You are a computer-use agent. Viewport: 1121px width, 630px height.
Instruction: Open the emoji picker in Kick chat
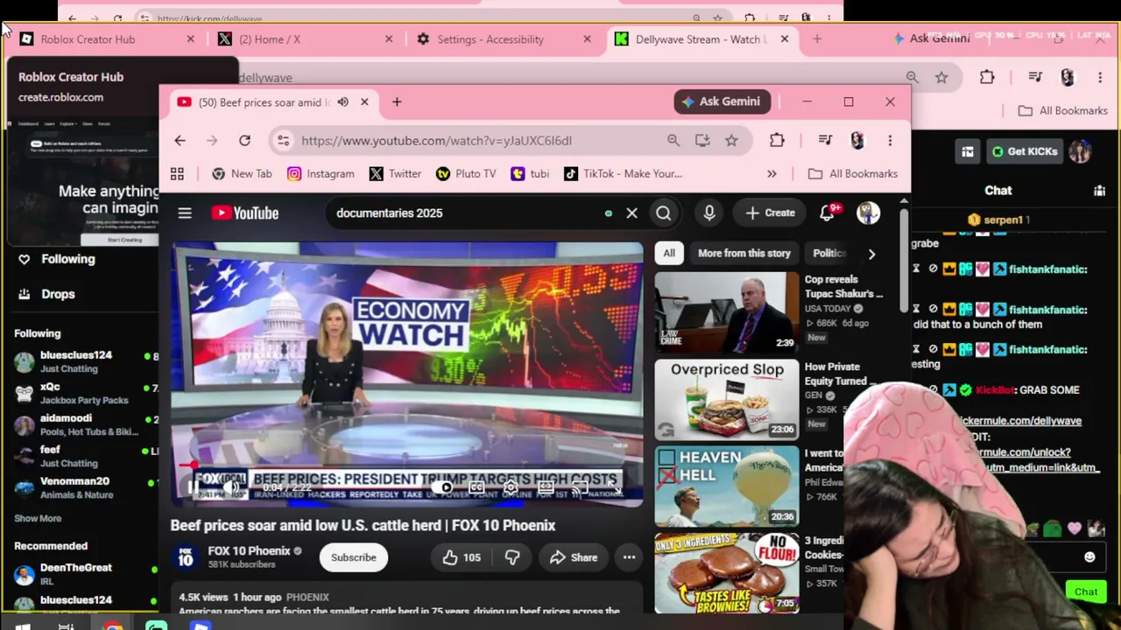coord(1089,557)
